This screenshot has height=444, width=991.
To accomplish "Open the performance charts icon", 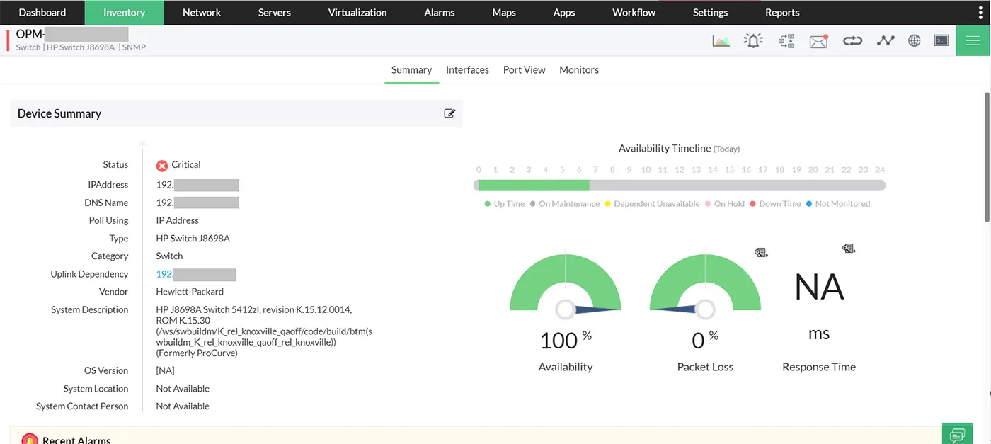I will coord(721,40).
